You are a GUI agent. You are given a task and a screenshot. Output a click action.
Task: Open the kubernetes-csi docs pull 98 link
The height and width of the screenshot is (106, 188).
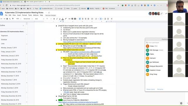pyautogui.click(x=85, y=52)
